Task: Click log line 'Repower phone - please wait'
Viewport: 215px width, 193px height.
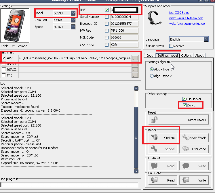Action: (x=21, y=144)
